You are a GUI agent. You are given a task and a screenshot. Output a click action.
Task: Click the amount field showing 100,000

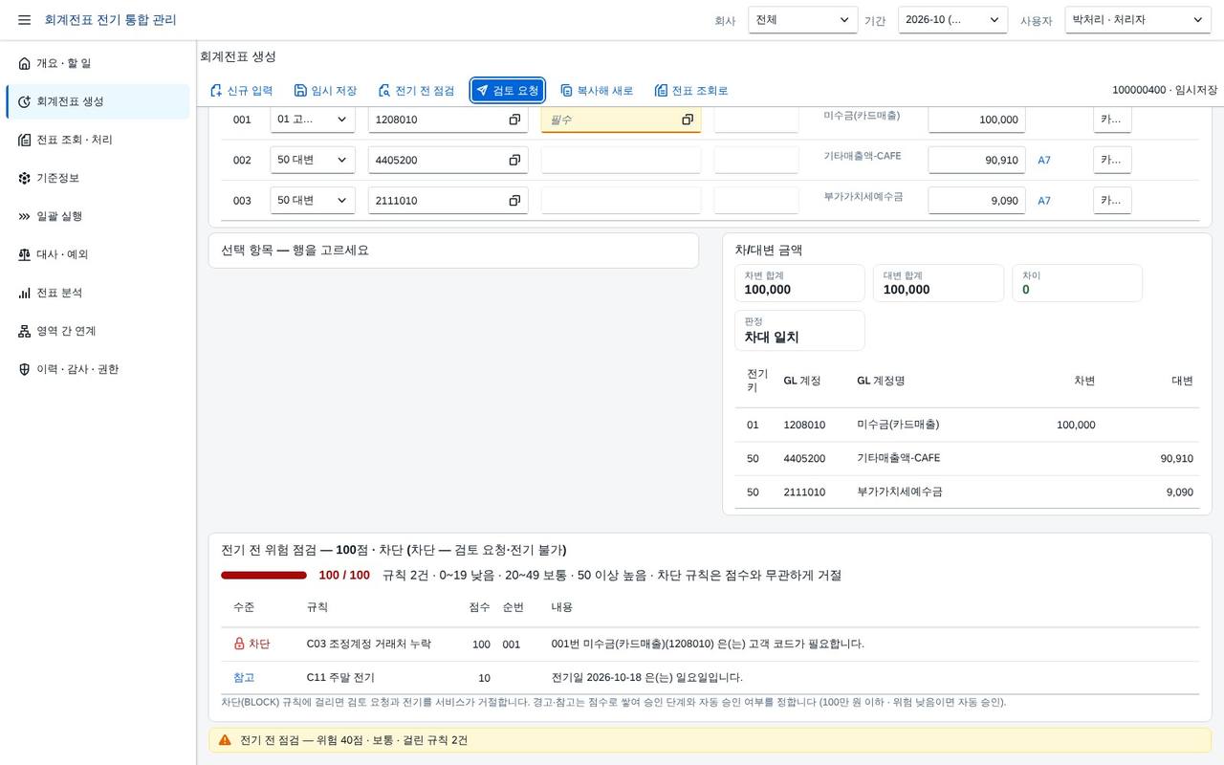pyautogui.click(x=976, y=120)
